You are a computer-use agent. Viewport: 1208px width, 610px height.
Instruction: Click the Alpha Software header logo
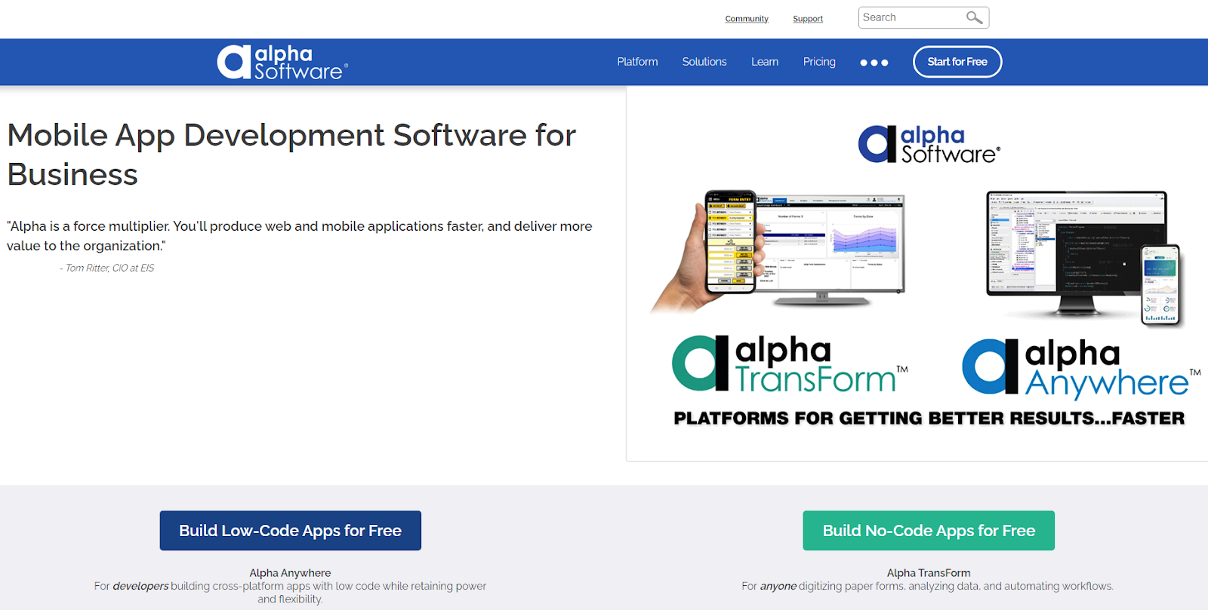tap(282, 62)
